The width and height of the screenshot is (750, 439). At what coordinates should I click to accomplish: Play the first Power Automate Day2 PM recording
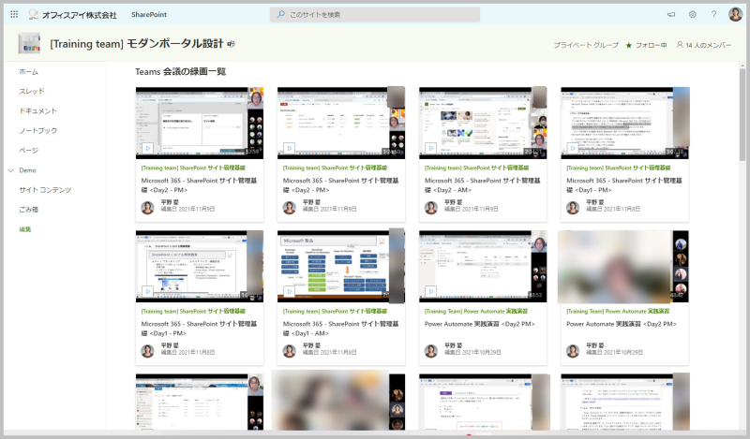[x=431, y=291]
